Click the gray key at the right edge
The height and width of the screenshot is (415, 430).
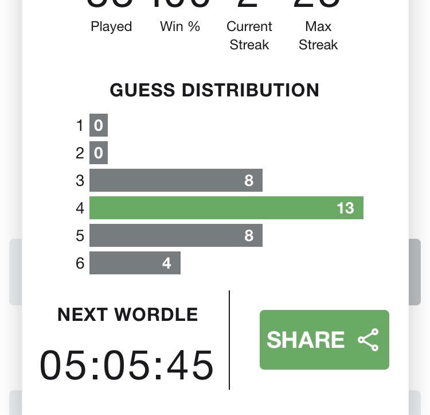[414, 272]
